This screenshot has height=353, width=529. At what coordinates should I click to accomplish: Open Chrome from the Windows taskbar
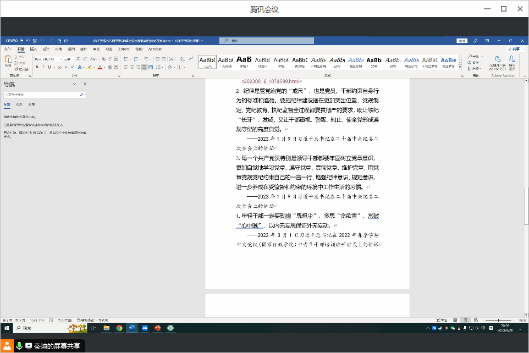coord(119,328)
